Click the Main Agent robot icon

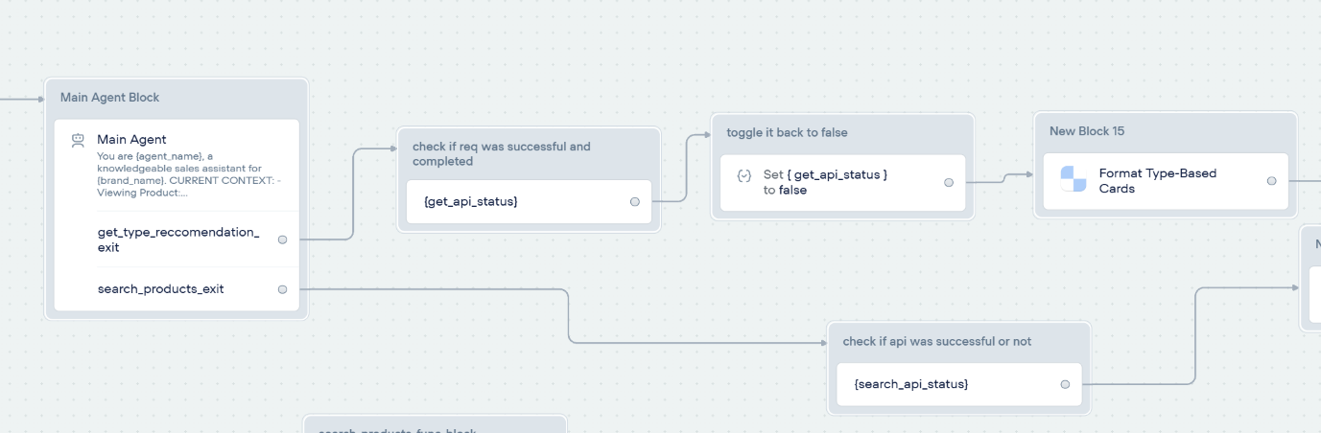tap(79, 141)
